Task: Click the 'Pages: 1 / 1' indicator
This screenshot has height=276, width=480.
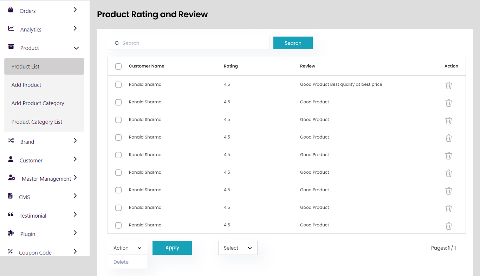Action: pyautogui.click(x=443, y=248)
